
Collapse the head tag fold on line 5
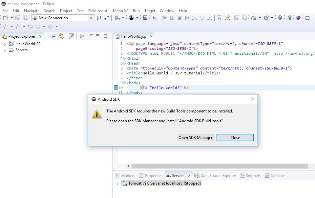click(124, 63)
